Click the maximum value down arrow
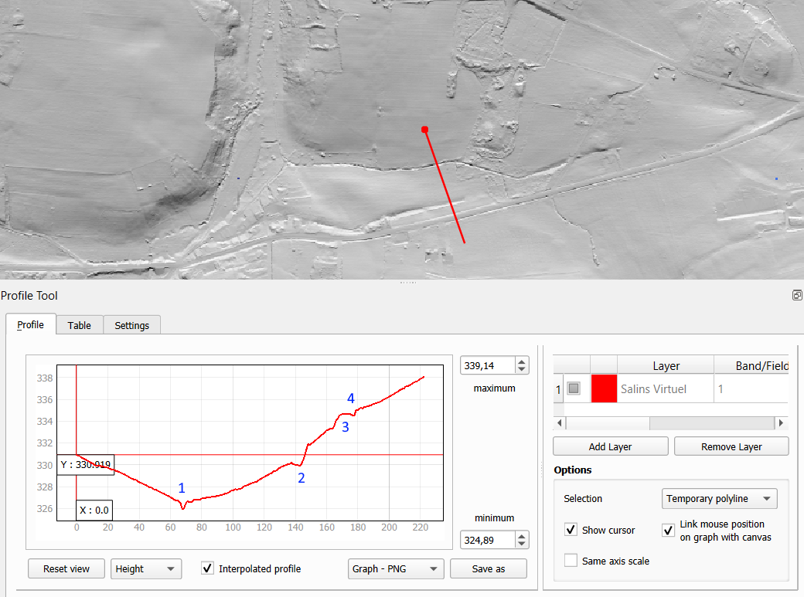The image size is (804, 597). click(522, 370)
